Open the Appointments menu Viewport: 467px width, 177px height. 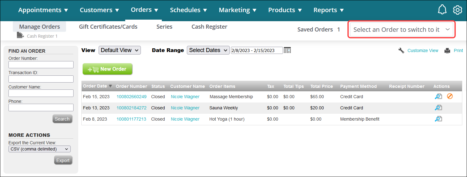43,10
